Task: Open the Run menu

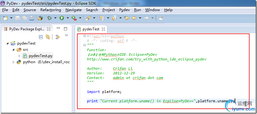Action: [x=138, y=10]
